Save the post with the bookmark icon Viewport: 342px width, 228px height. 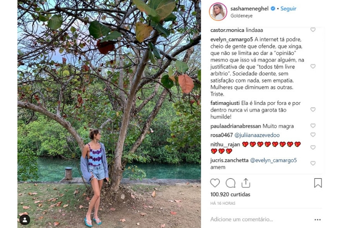coord(318,183)
